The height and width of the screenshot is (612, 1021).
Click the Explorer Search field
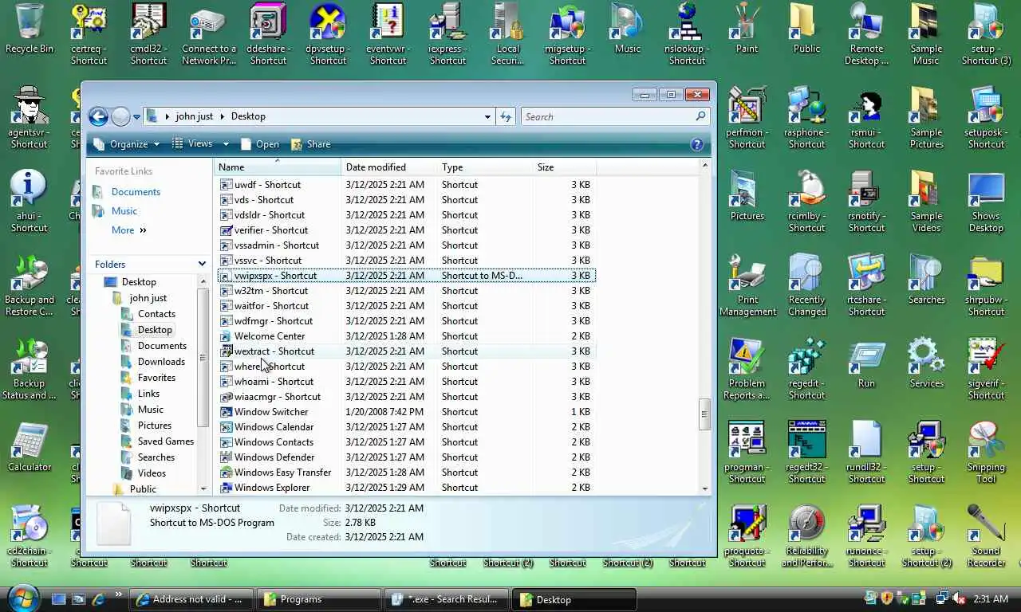click(615, 116)
